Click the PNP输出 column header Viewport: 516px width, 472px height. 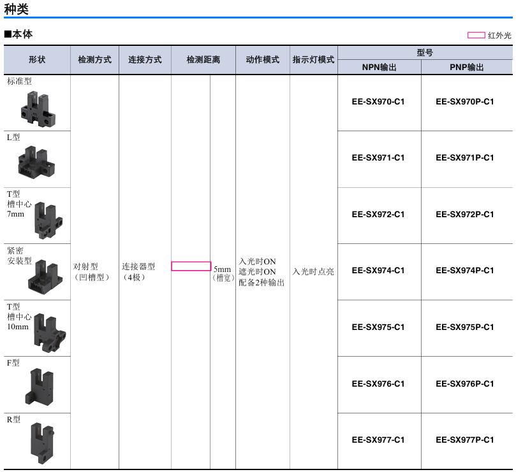pyautogui.click(x=466, y=67)
